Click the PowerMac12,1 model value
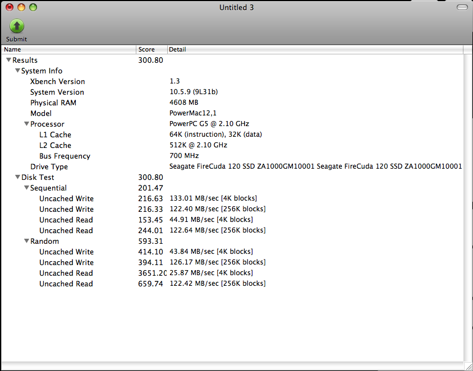 click(x=193, y=113)
